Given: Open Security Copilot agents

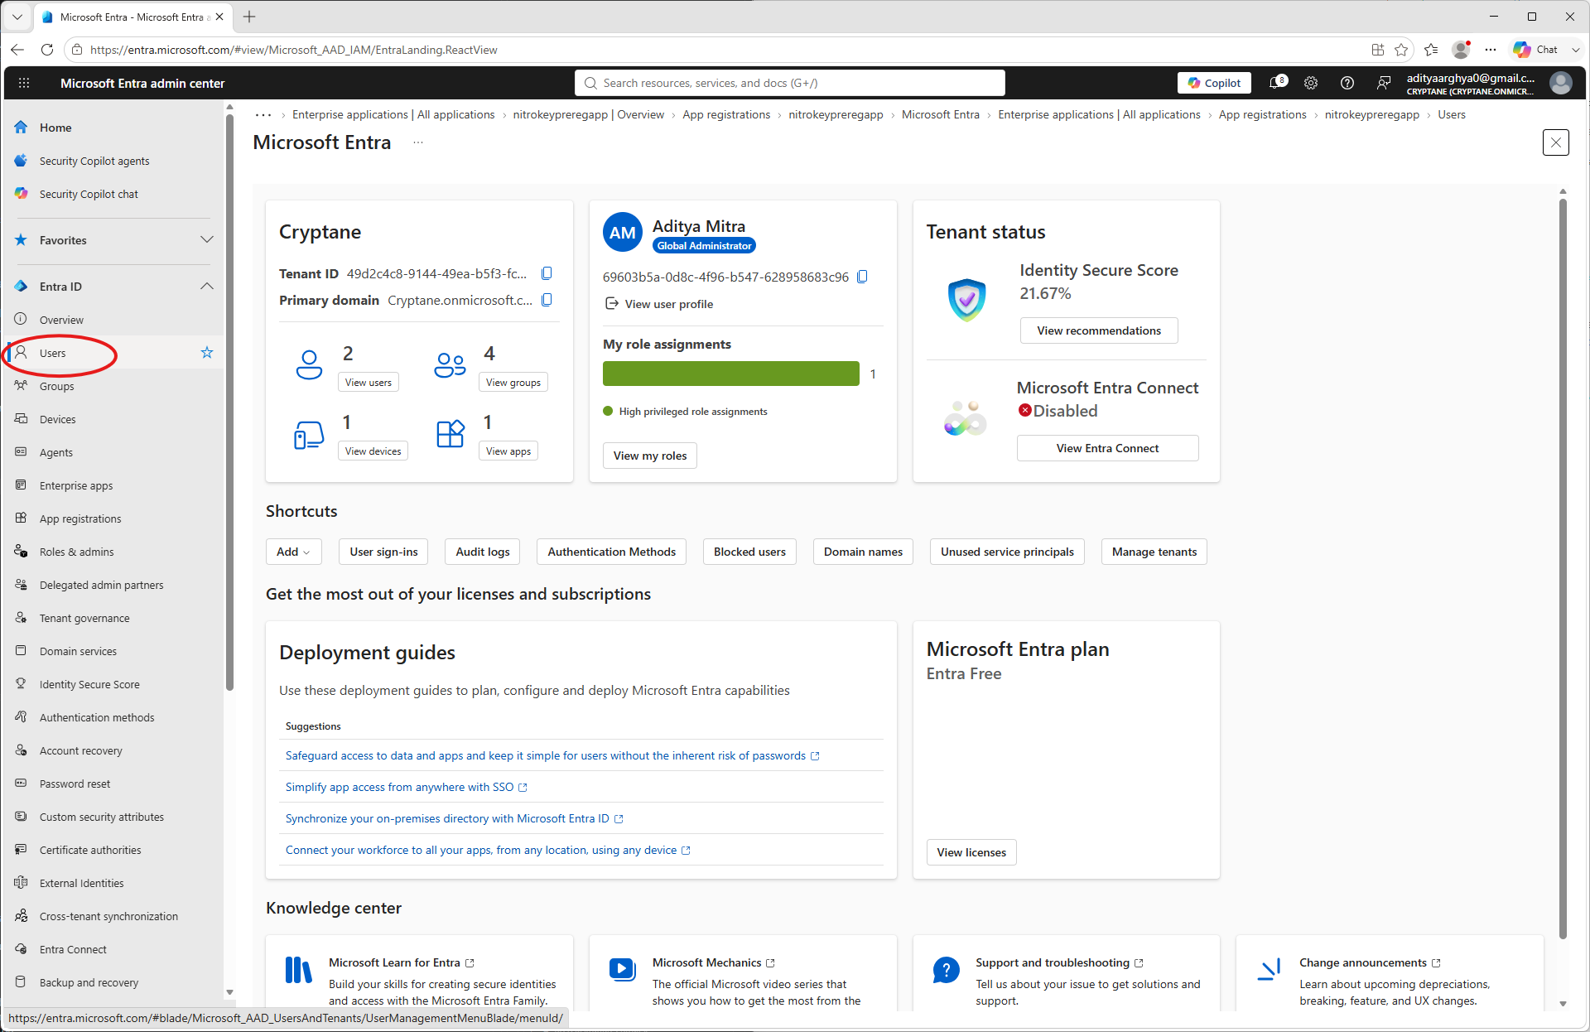Looking at the screenshot, I should [x=94, y=161].
